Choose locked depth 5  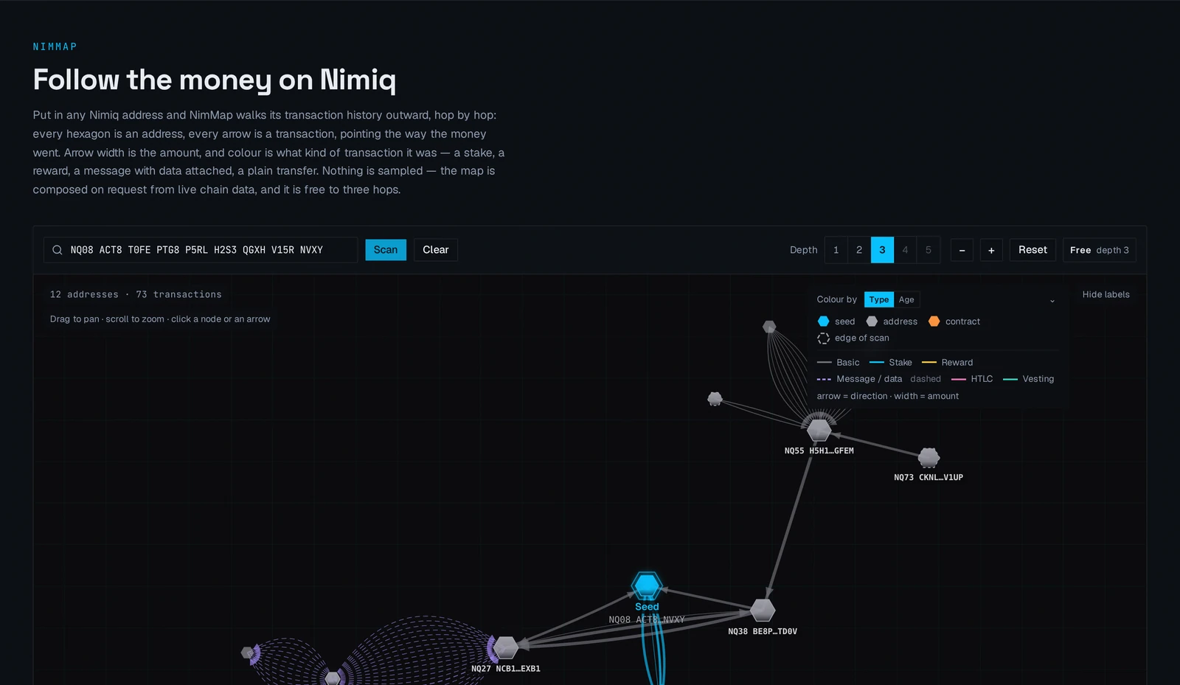[929, 250]
